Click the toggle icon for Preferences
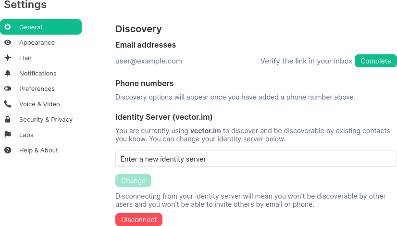Viewport: 397px width, 226px height. [8, 89]
